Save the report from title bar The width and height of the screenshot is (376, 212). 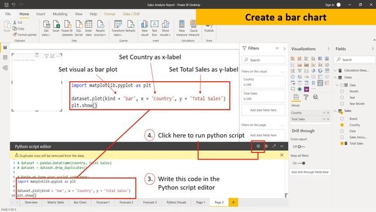pos(6,5)
